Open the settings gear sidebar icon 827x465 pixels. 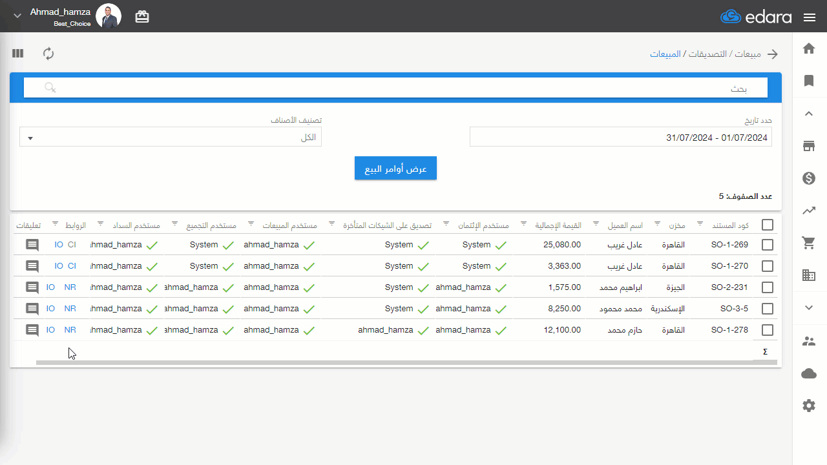click(808, 406)
